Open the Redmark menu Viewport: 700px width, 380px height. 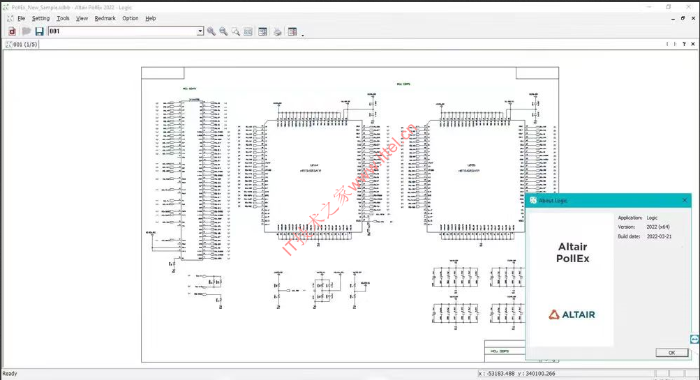click(x=105, y=18)
